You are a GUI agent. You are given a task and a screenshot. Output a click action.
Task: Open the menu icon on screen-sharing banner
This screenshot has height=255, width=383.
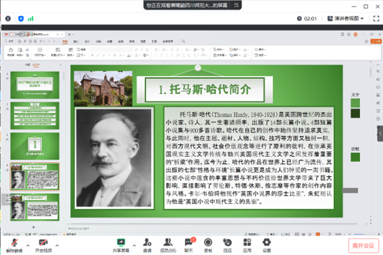[236, 5]
